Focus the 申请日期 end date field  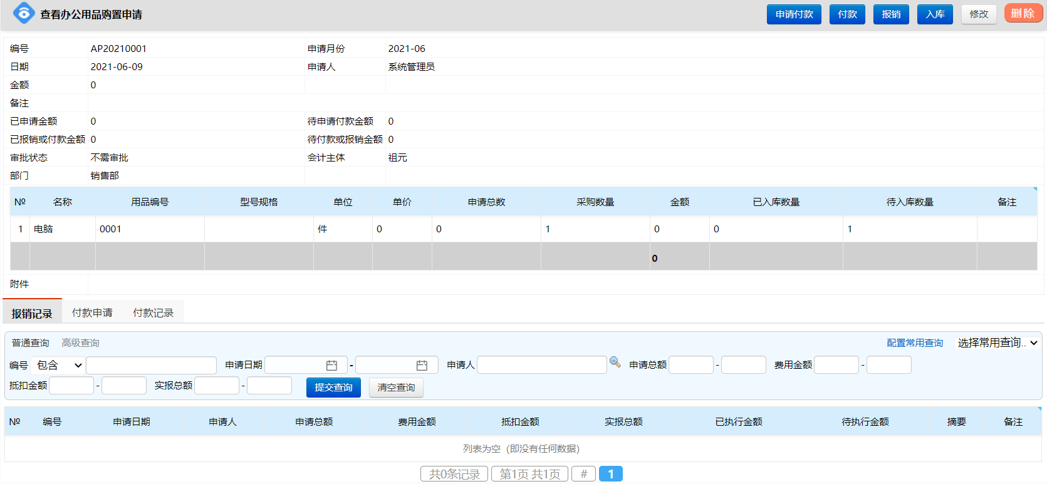click(396, 365)
